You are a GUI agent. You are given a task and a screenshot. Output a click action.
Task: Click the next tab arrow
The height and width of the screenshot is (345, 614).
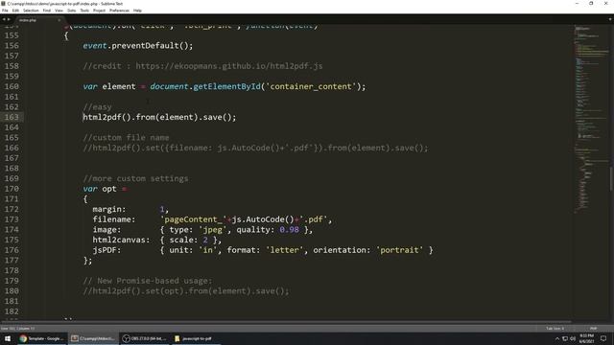[x=9, y=19]
